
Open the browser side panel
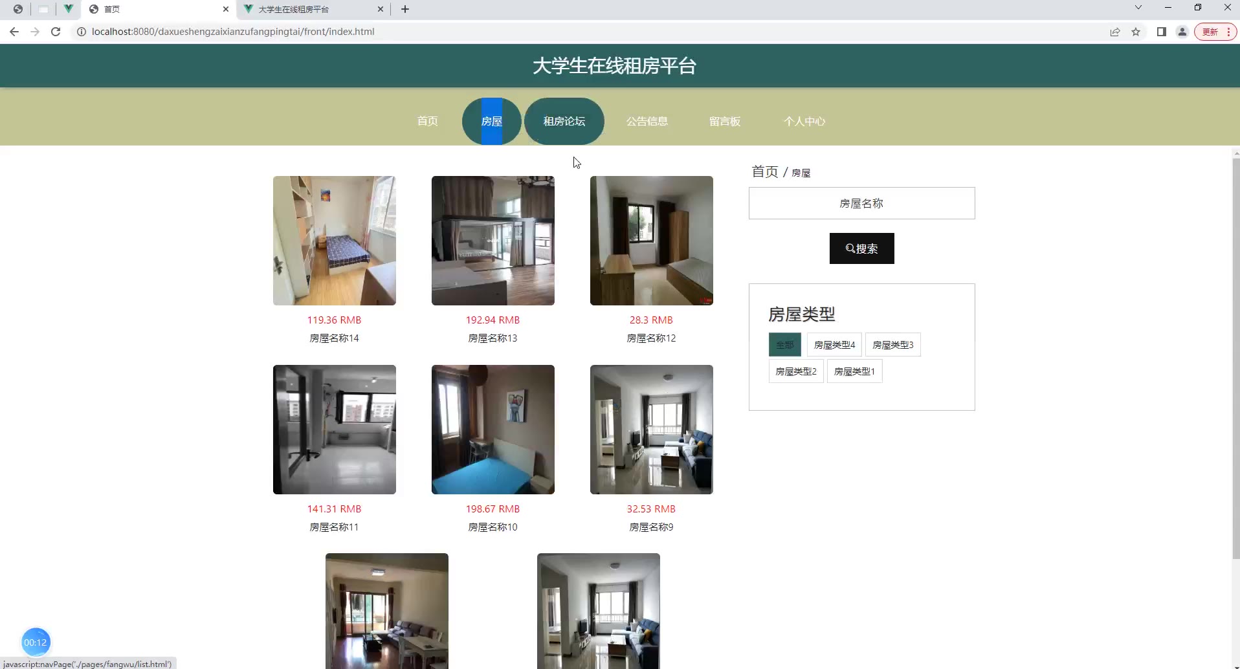pos(1162,32)
